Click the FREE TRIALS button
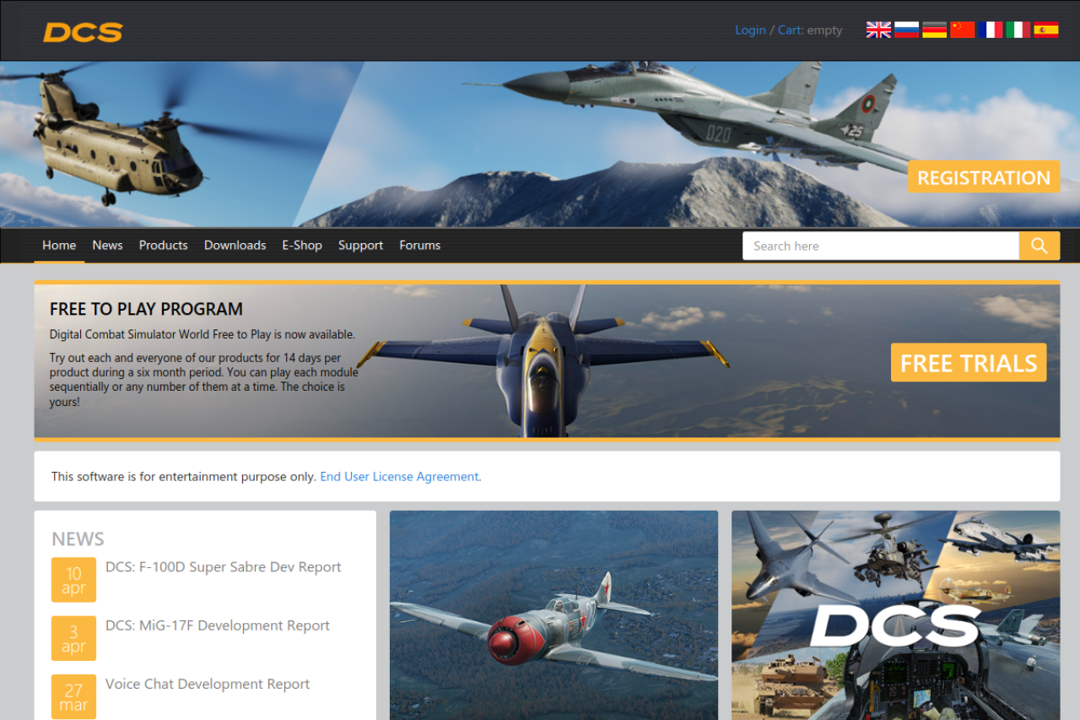Screen dimensions: 1080x720 [x=968, y=363]
